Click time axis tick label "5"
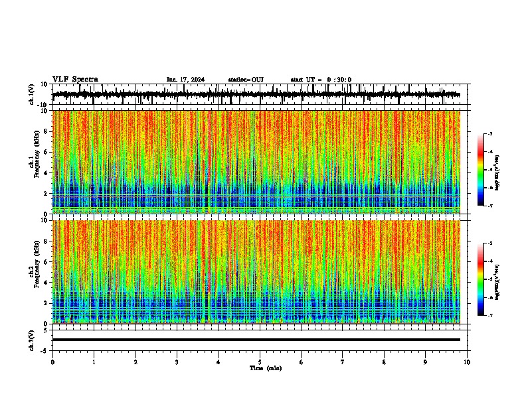This screenshot has width=526, height=406. [x=260, y=362]
